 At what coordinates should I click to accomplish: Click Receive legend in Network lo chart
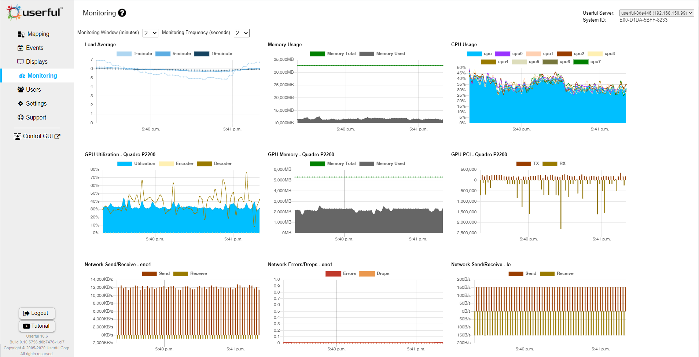pos(556,273)
